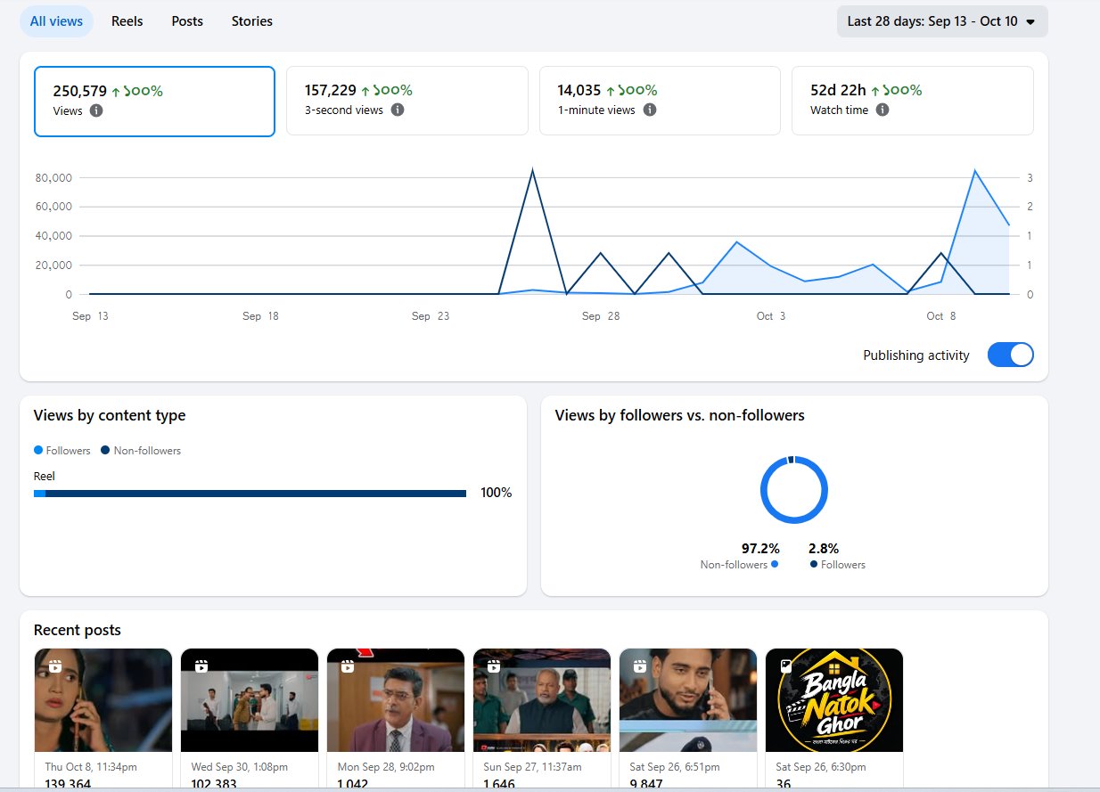This screenshot has height=792, width=1100.
Task: Click the Reel views progress bar
Action: [250, 494]
